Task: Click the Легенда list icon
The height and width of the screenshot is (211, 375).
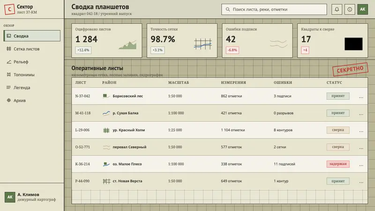Action: tap(9, 88)
